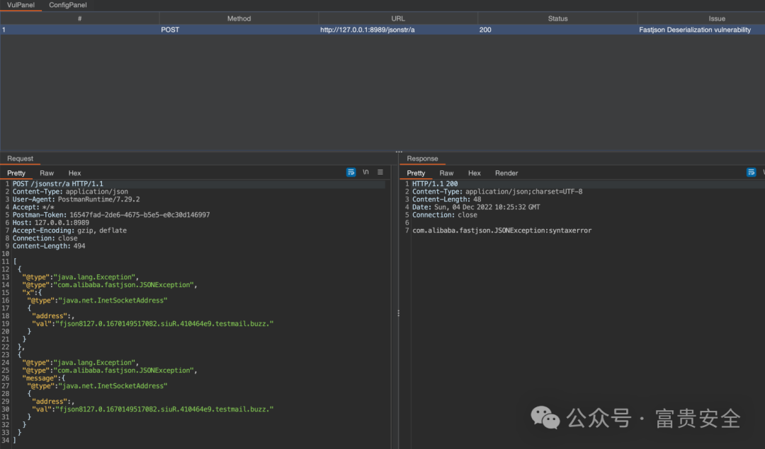Image resolution: width=765 pixels, height=449 pixels.
Task: Click the Content-Length: 494 request line
Action: [49, 246]
